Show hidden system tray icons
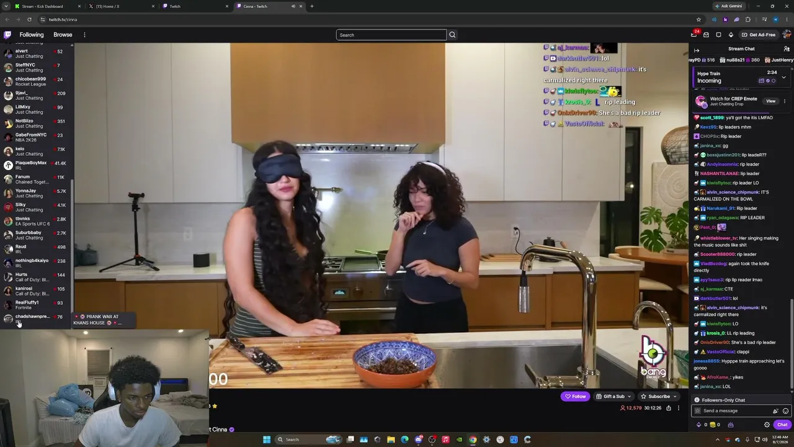 718,440
